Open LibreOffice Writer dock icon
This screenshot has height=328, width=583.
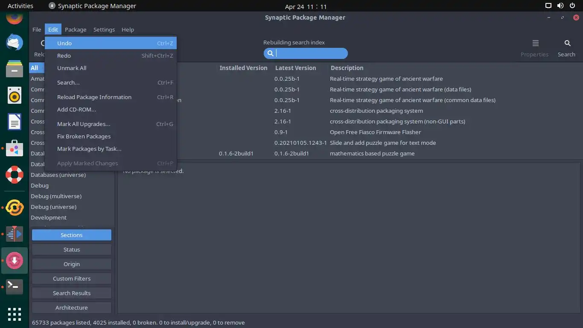(x=15, y=122)
